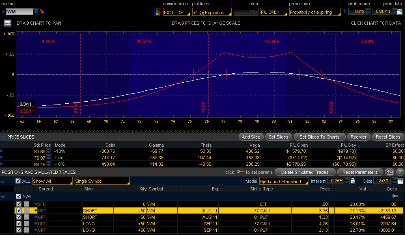This screenshot has width=405, height=235.
Task: Toggle the IWM group checkbox
Action: point(18,197)
